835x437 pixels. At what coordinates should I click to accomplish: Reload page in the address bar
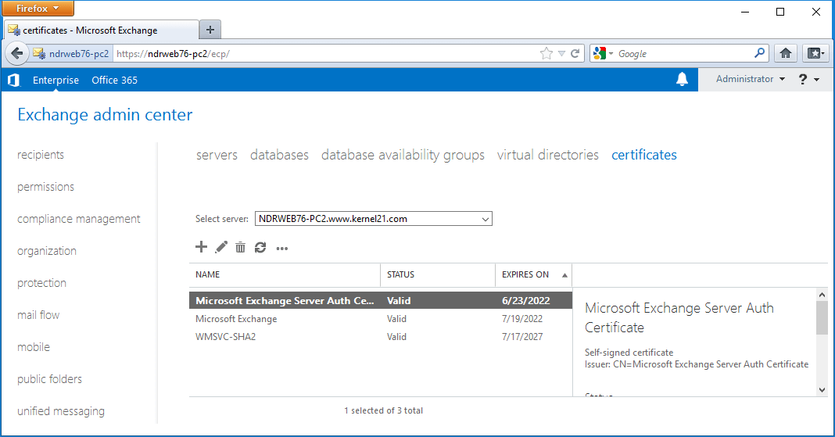(x=575, y=53)
